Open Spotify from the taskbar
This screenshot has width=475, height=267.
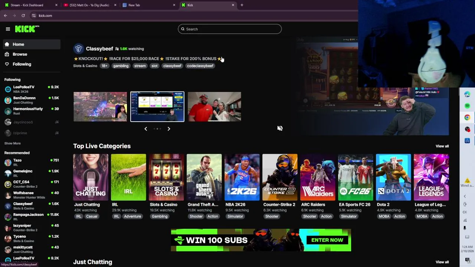point(467,106)
